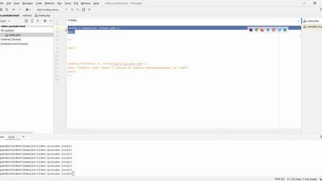The height and width of the screenshot is (181, 322).
Task: Open file in Opera browser icon
Action: click(x=274, y=30)
